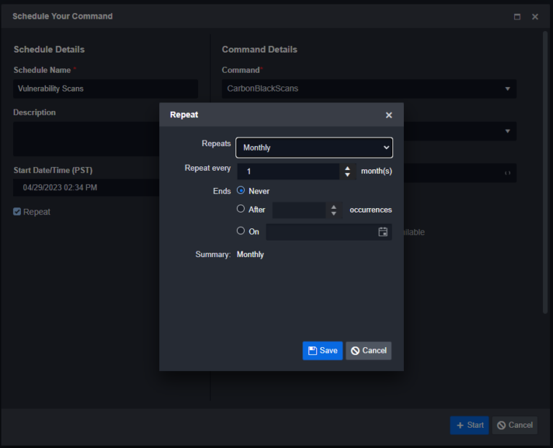Maximize the Schedule Your Command window
This screenshot has width=553, height=448.
point(517,17)
